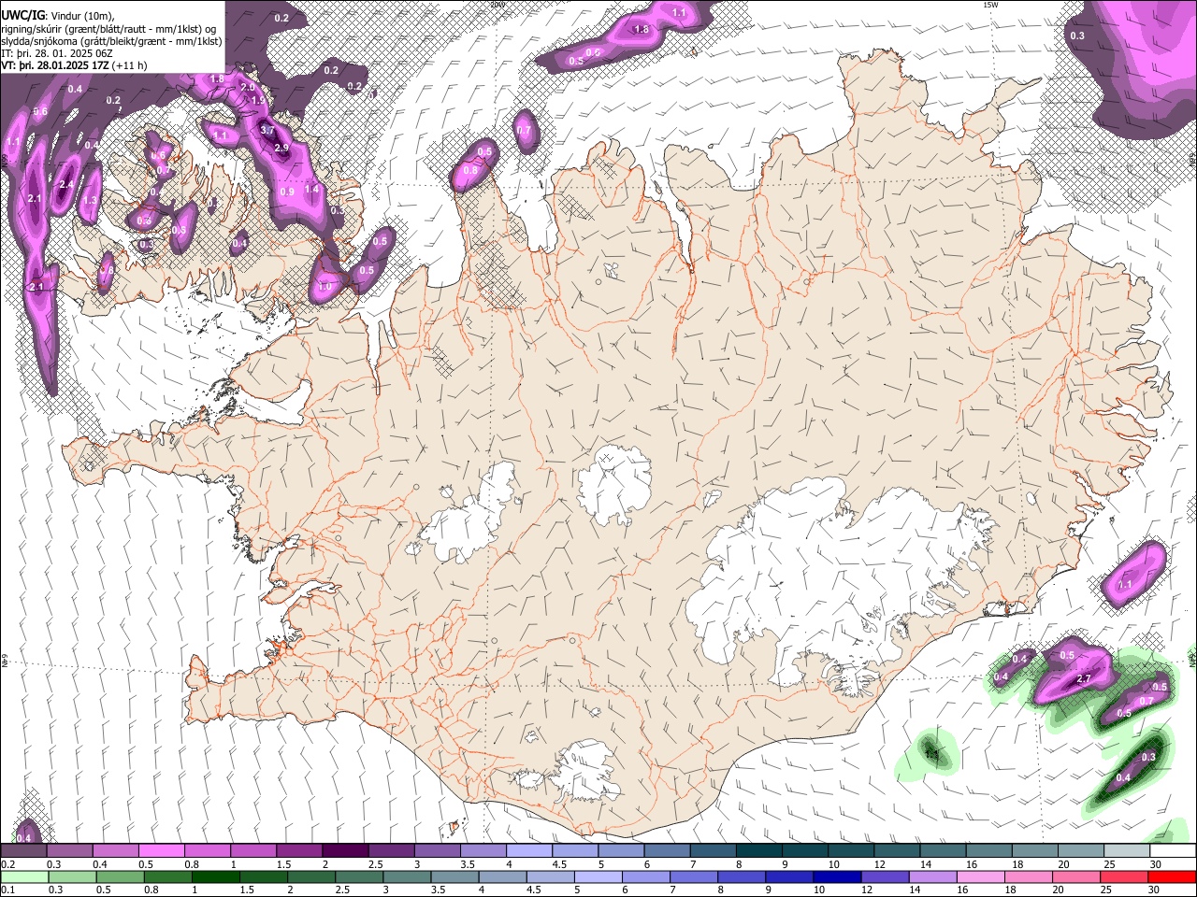Click the red rain legend swatch after 30
1197x897 pixels.
pyautogui.click(x=1172, y=876)
